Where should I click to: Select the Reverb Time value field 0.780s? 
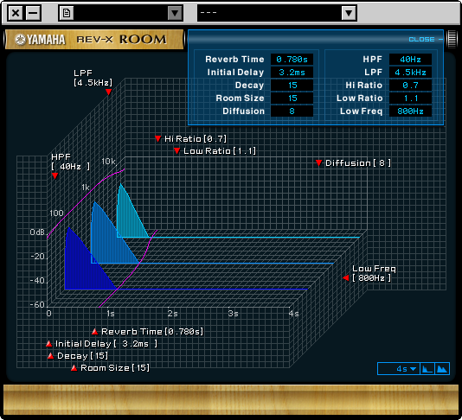point(292,60)
